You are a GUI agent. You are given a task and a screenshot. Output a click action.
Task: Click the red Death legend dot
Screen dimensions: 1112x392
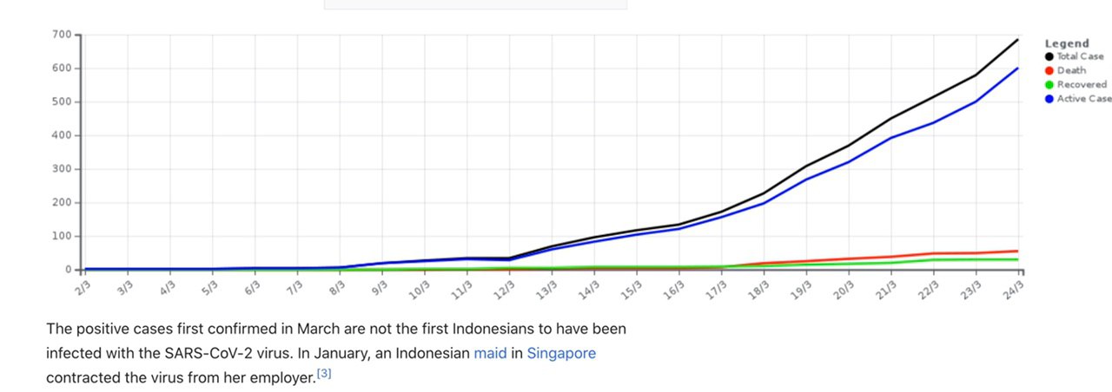pos(1049,70)
